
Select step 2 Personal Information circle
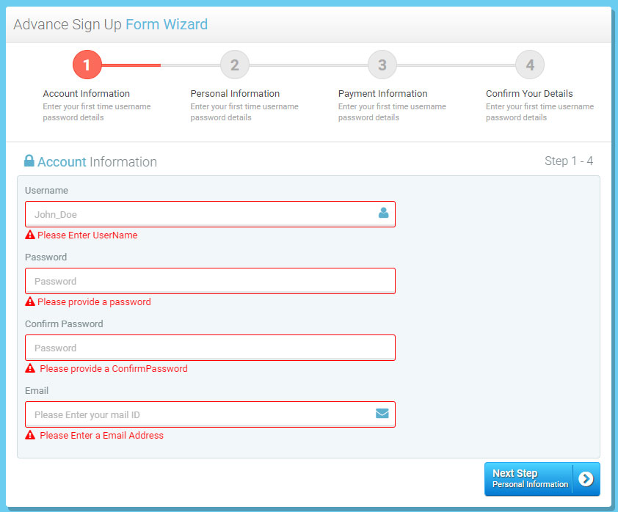coord(234,65)
